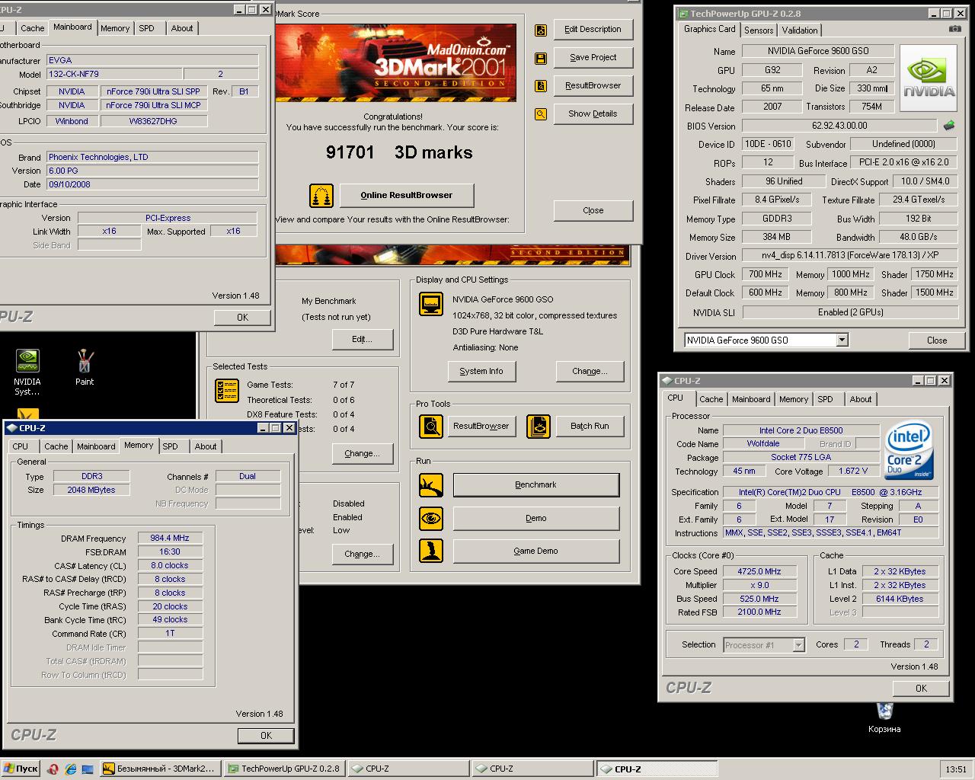Click Edit button under My Benchmark

(363, 339)
